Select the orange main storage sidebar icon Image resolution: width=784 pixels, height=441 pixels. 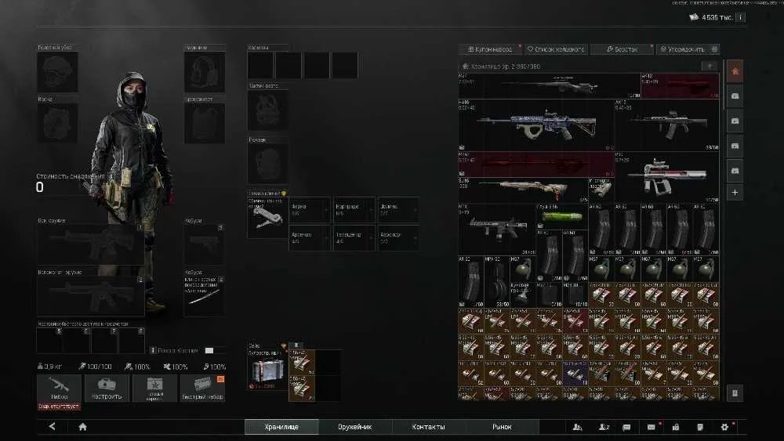[x=735, y=71]
